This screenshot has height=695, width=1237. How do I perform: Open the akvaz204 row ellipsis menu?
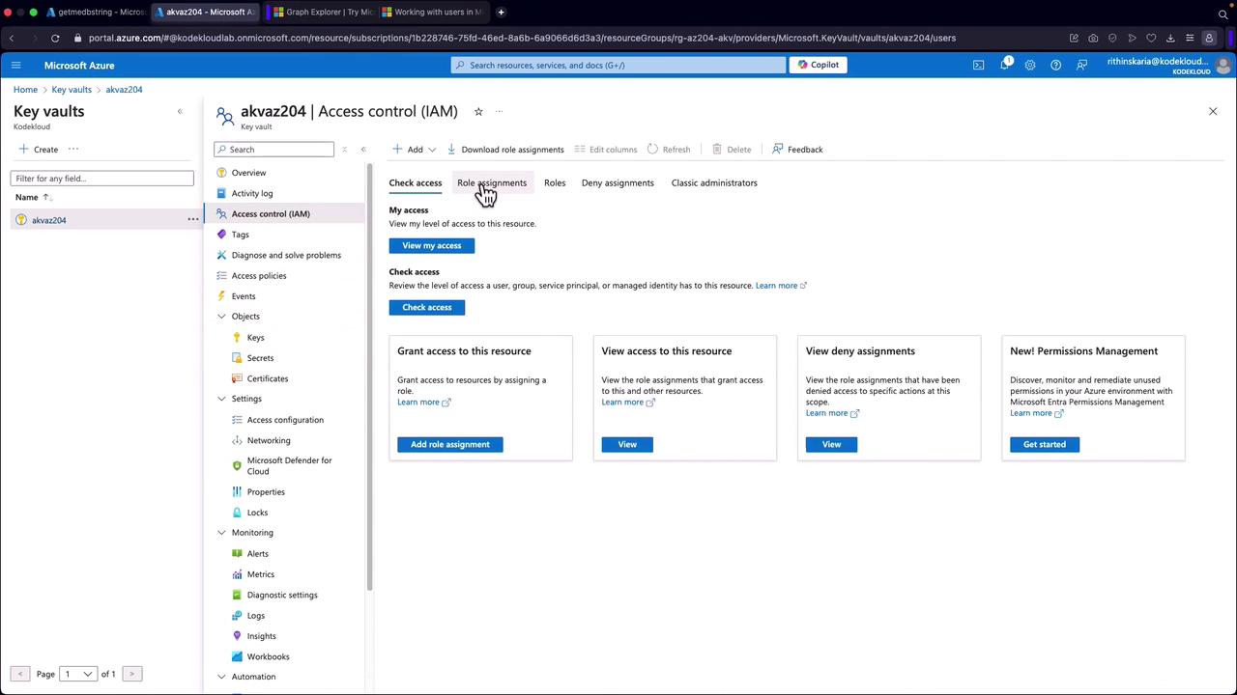pos(192,220)
